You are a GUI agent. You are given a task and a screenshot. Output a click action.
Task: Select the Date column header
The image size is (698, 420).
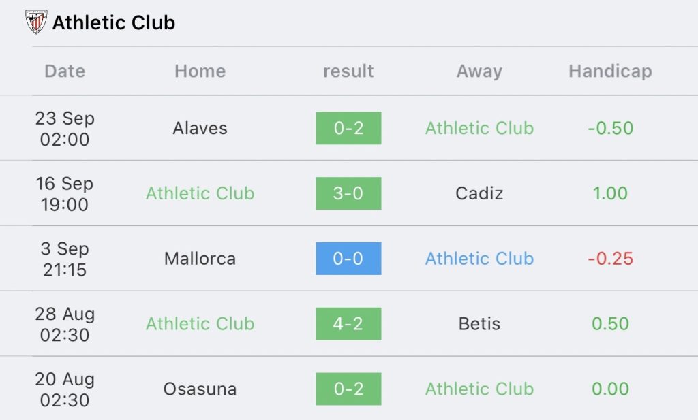65,71
